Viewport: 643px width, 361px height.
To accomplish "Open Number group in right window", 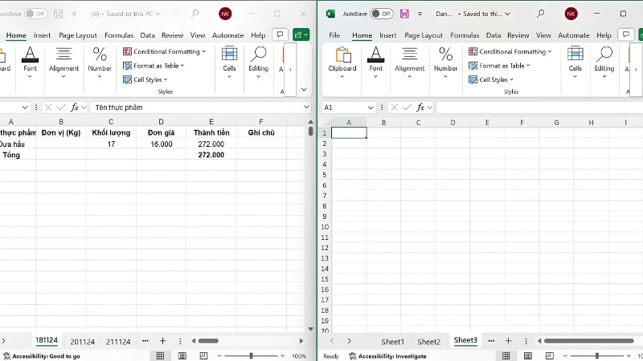I will tap(445, 63).
